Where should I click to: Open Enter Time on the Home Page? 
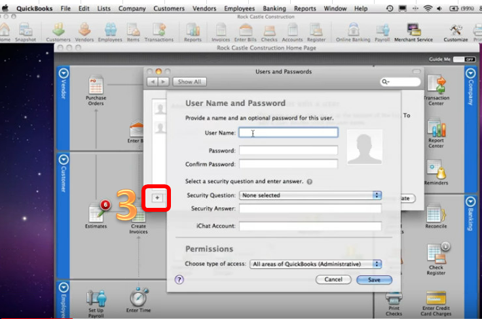(x=138, y=300)
